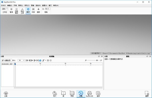Choose the Dolly camera tool
The width and height of the screenshot is (152, 98).
pos(39,10)
